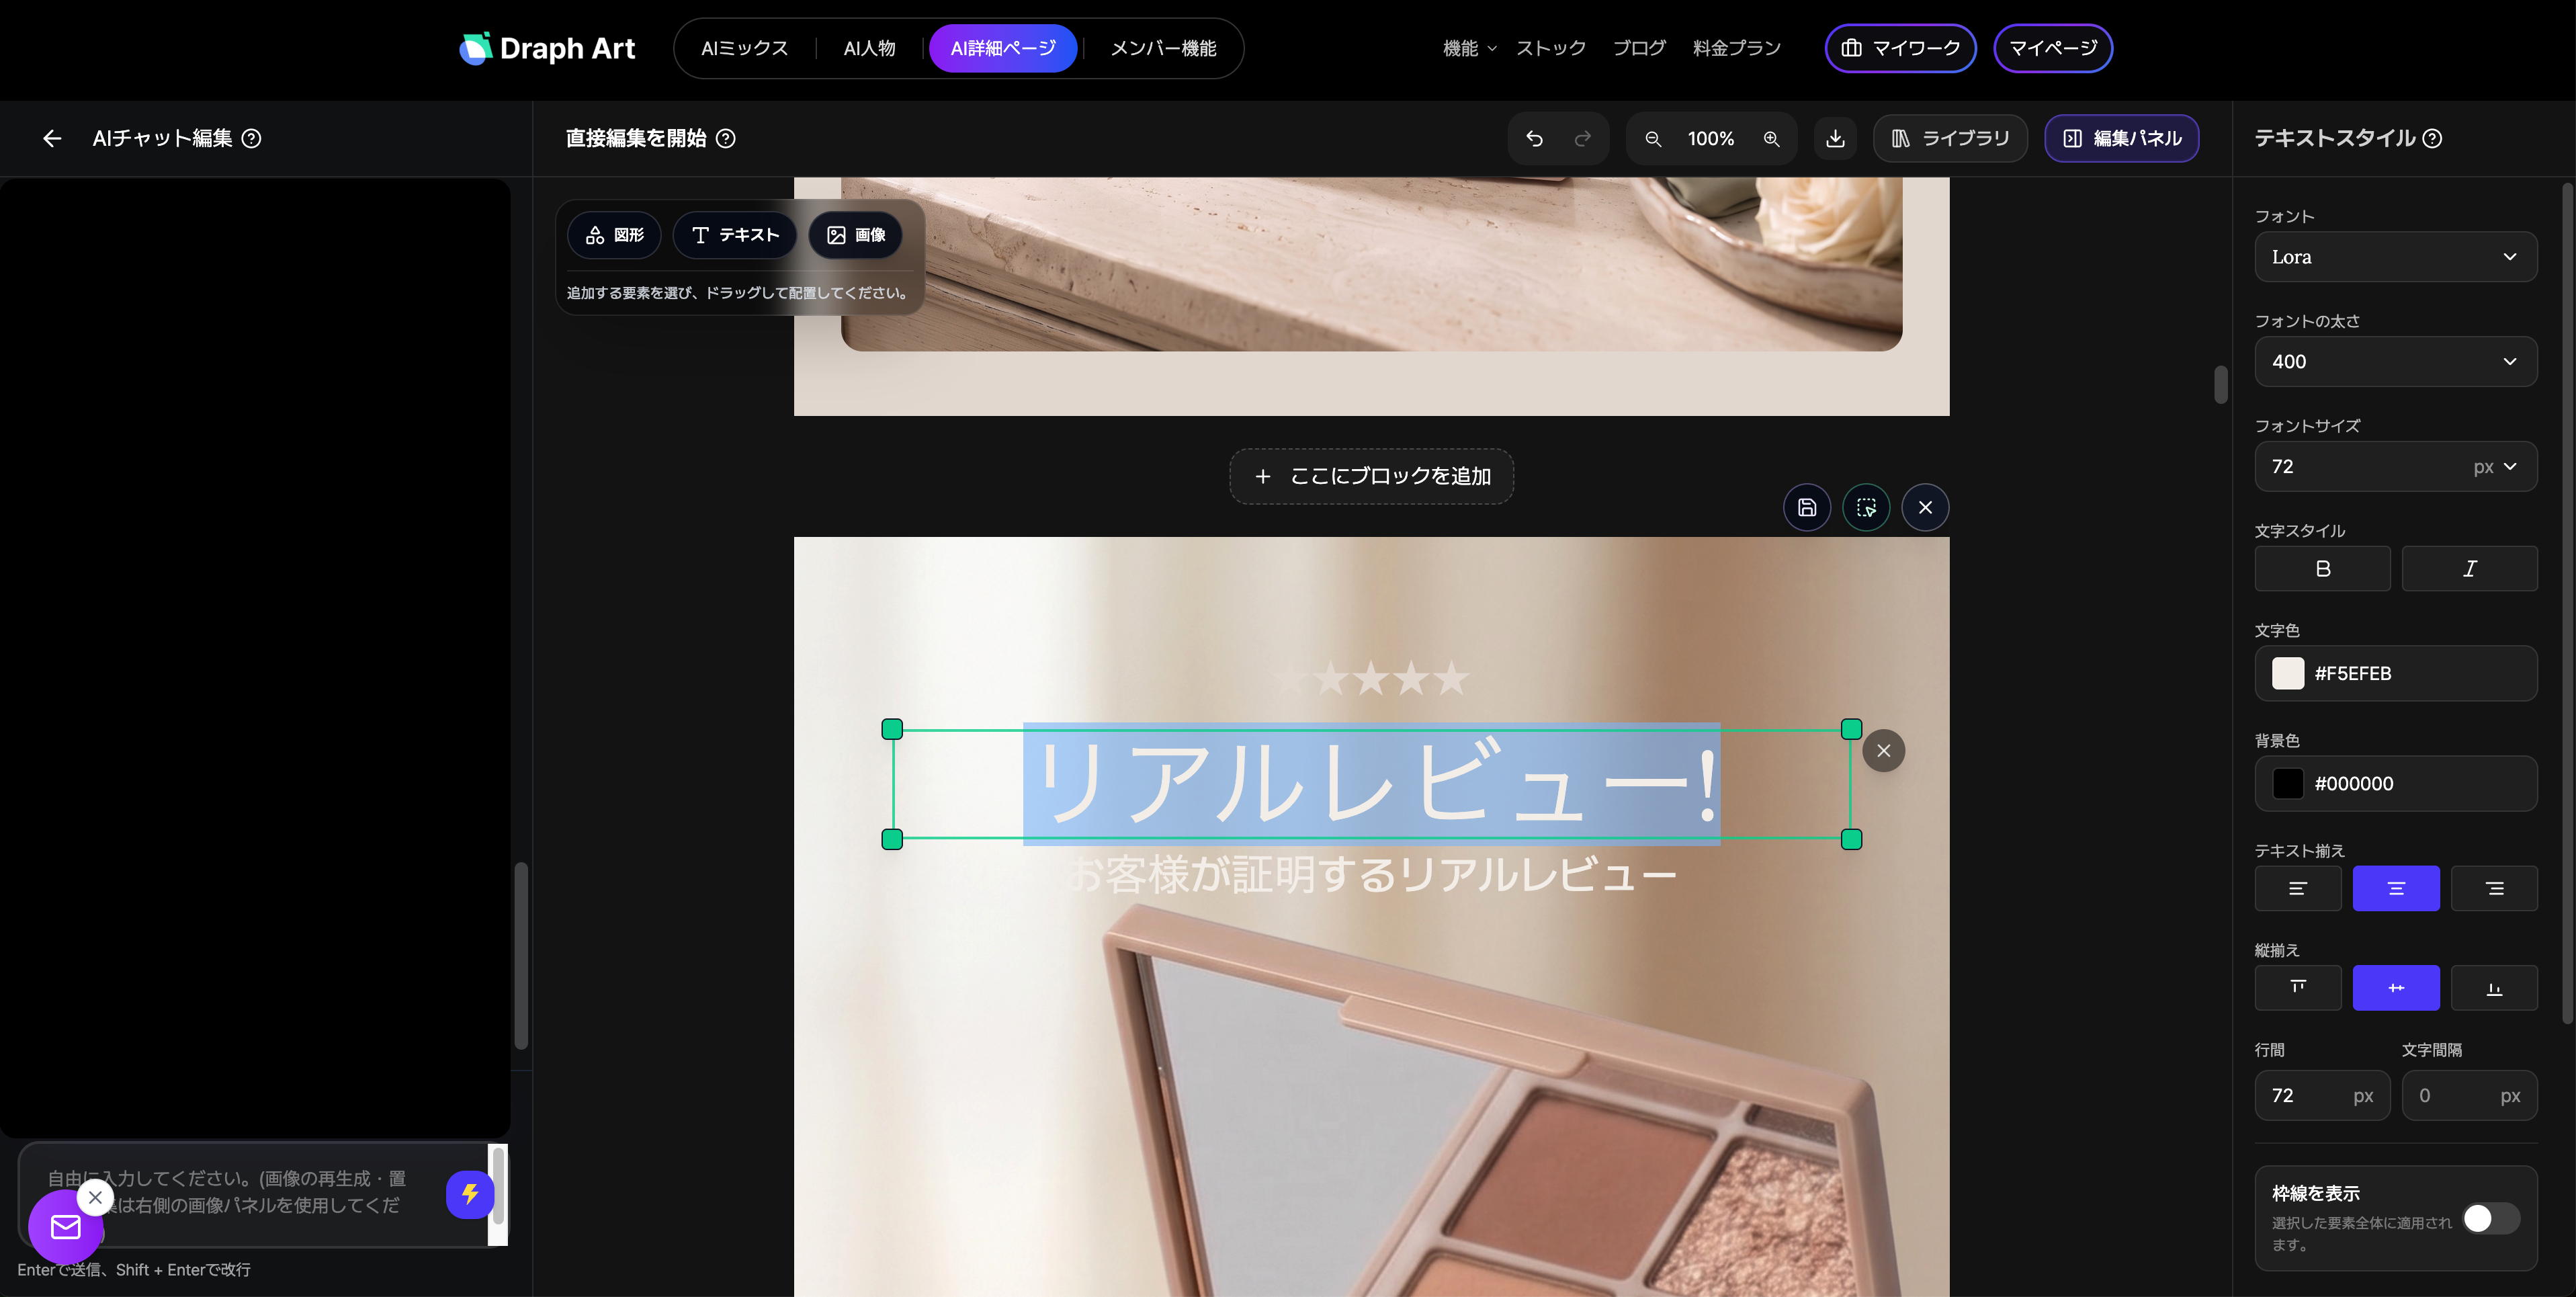Open help icon beside 直接編集を開始
The height and width of the screenshot is (1297, 2576).
(726, 139)
